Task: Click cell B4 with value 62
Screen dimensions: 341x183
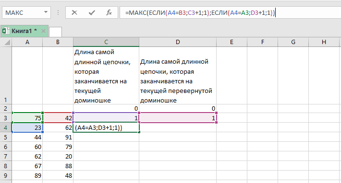Action: 58,127
